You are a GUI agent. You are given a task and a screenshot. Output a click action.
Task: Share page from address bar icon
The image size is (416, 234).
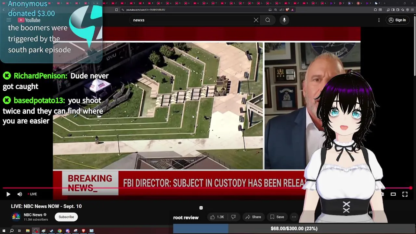click(281, 10)
